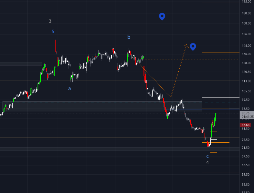The height and width of the screenshot is (193, 254).
Task: Click the gray wave label "4" below c
Action: click(207, 162)
